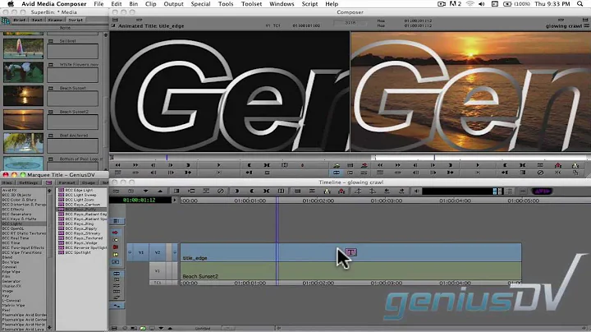This screenshot has width=591, height=332.
Task: Toggle the V2 record track selector
Action: pyautogui.click(x=158, y=252)
